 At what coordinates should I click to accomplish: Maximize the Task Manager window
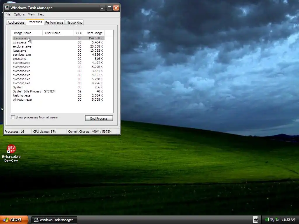click(109, 8)
